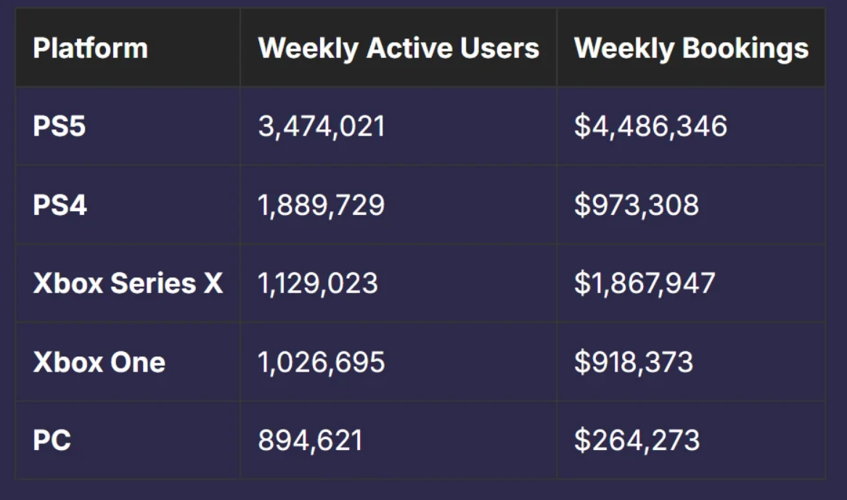Click the 1,026,695 active users value
This screenshot has height=500, width=847.
click(322, 362)
